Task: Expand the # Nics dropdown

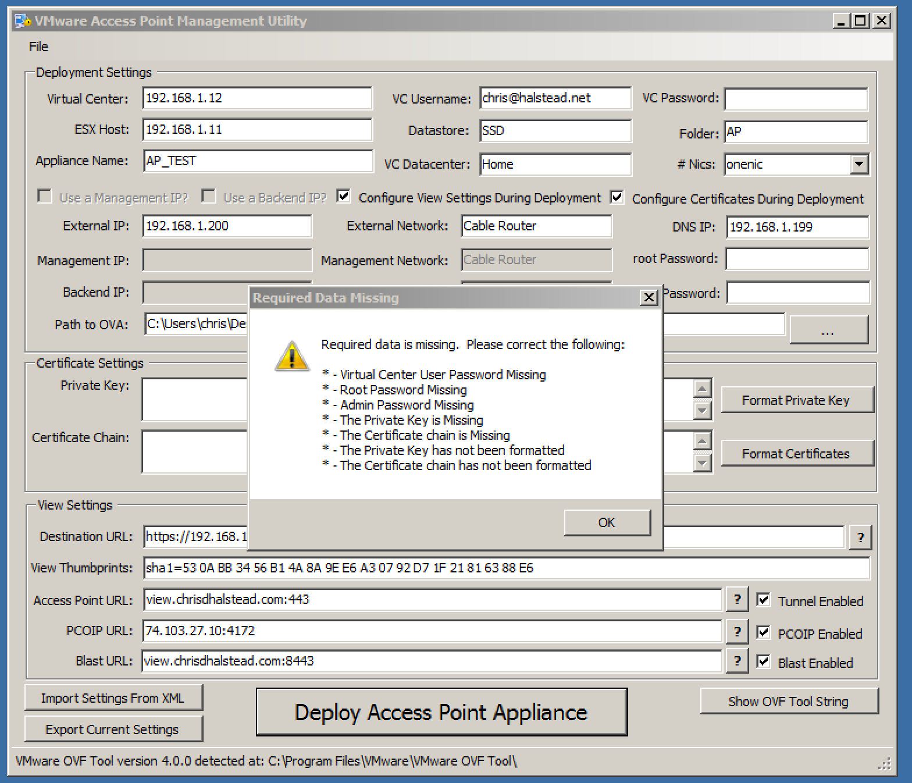Action: point(859,165)
